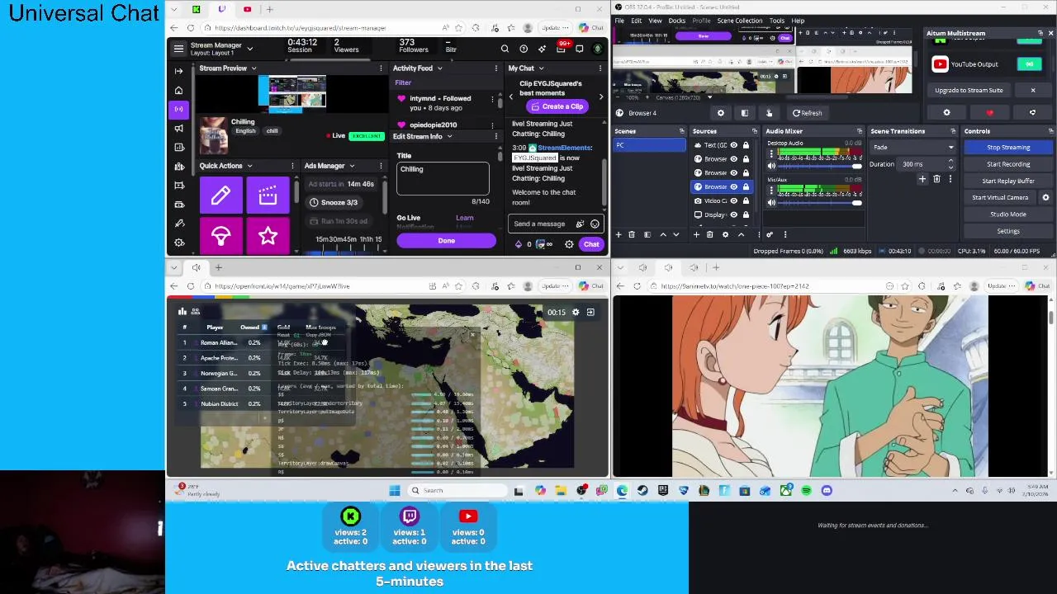
Task: Add a scene transition with plus icon
Action: (922, 179)
